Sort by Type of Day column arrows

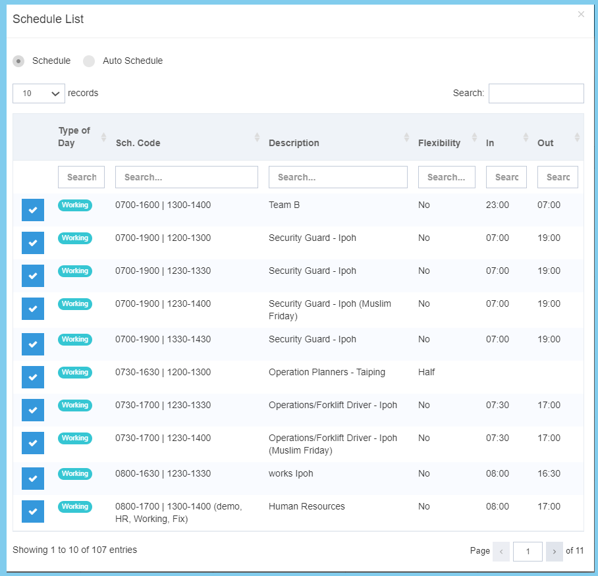103,137
